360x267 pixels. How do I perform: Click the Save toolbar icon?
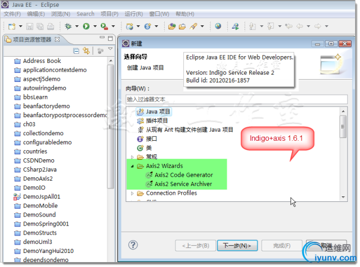pos(30,26)
